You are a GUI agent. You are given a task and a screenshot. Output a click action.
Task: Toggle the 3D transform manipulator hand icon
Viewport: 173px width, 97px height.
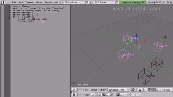coord(150,90)
